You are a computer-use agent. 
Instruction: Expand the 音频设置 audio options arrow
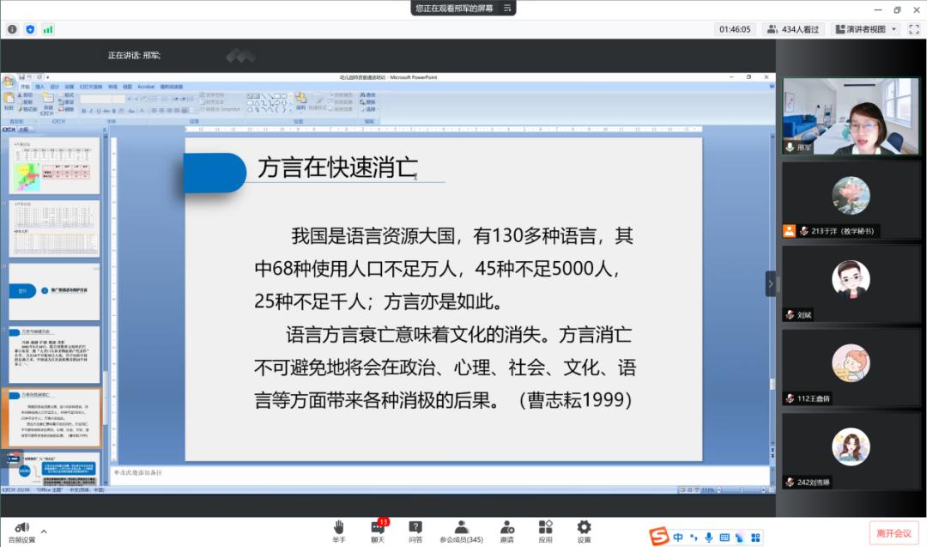coord(43,532)
